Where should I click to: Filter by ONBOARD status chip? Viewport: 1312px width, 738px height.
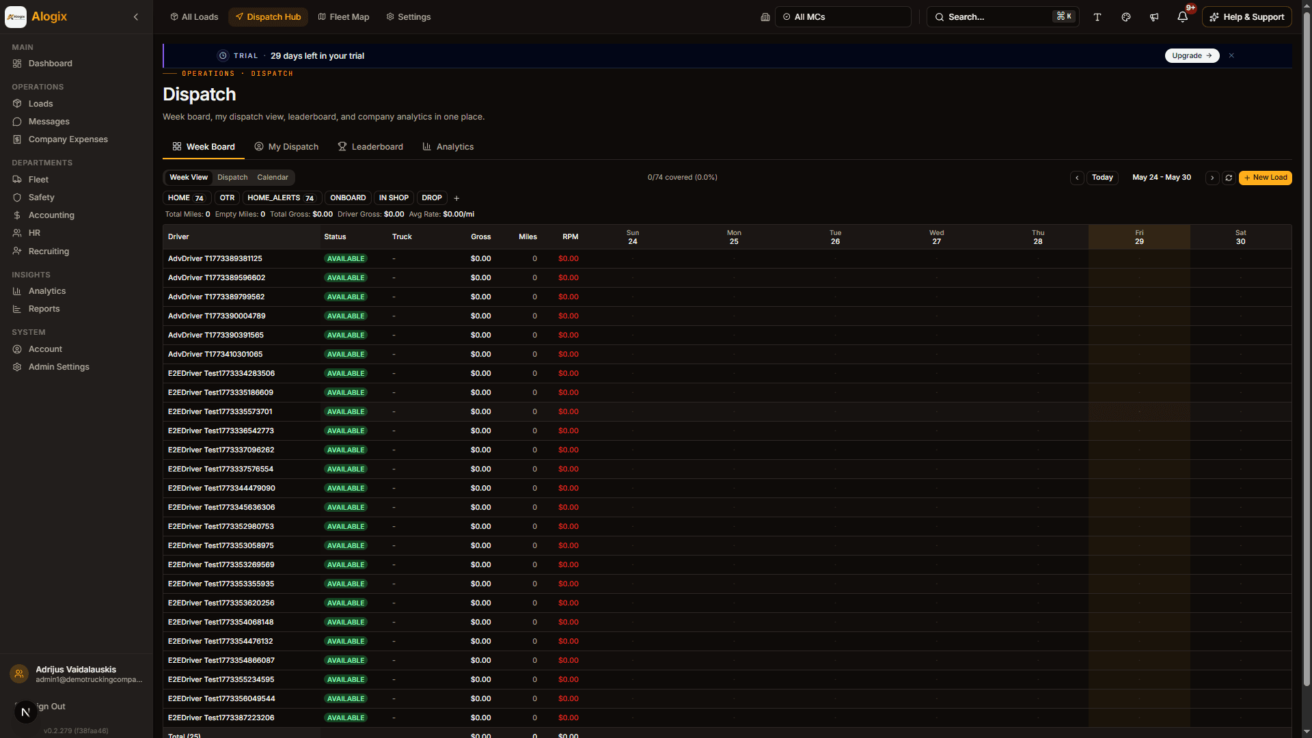[x=348, y=198]
